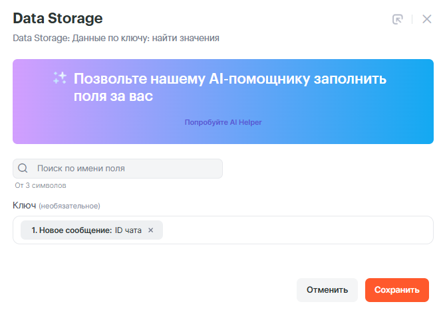Click the 'Data Storage' dialog title
Viewport: 445px width, 314px height.
point(58,18)
